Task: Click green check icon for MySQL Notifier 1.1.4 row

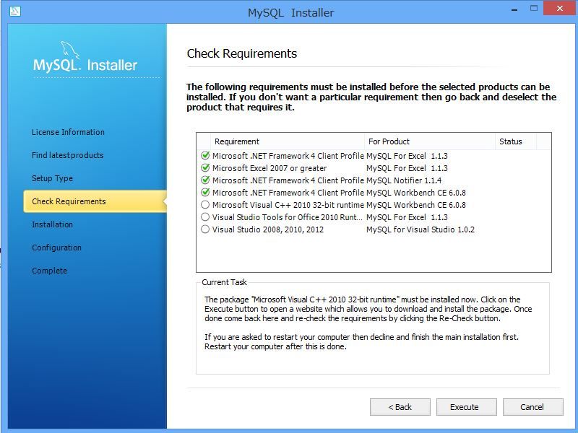Action: [x=205, y=180]
